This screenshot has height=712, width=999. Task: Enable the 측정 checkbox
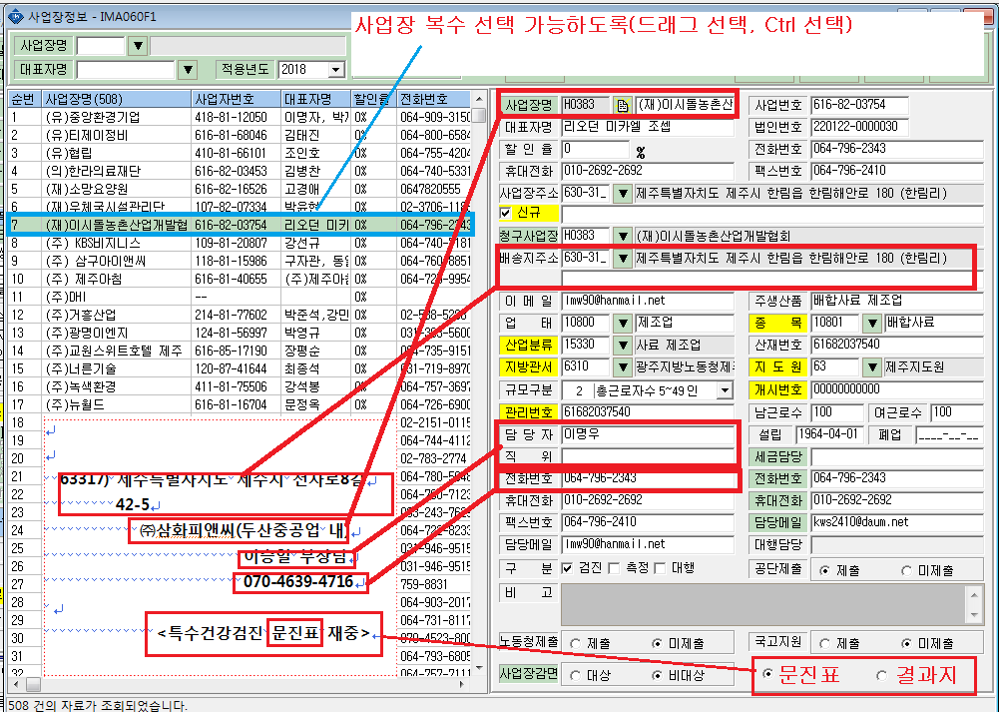click(x=614, y=568)
